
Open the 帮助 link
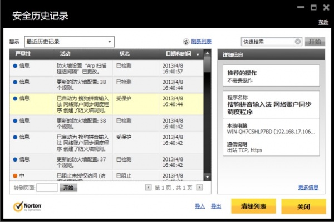pyautogui.click(x=323, y=22)
